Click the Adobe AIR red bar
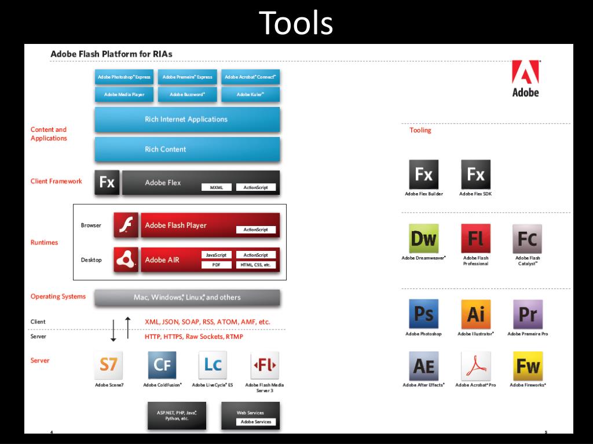The image size is (593, 444). [210, 260]
